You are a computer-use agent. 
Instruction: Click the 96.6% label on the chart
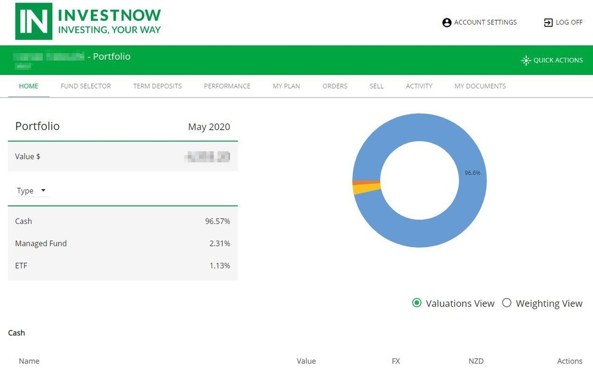(x=472, y=173)
